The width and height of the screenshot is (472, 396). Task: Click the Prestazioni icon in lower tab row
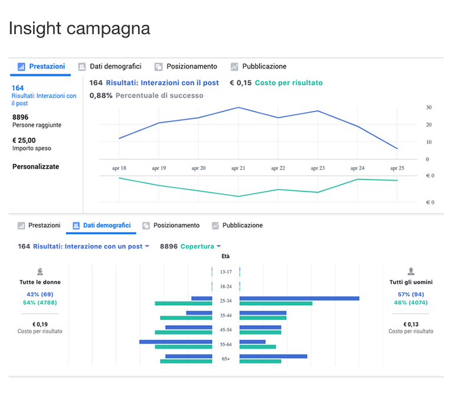(x=22, y=226)
